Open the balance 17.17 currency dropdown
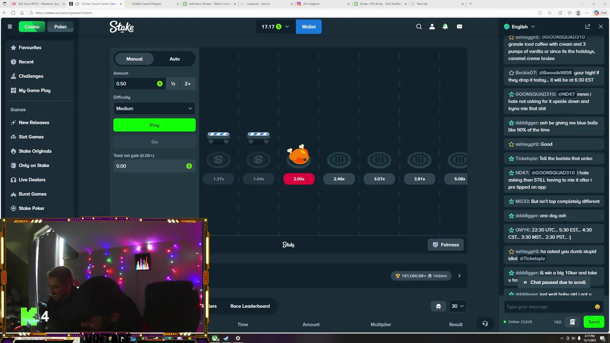The width and height of the screenshot is (610, 343). (275, 27)
